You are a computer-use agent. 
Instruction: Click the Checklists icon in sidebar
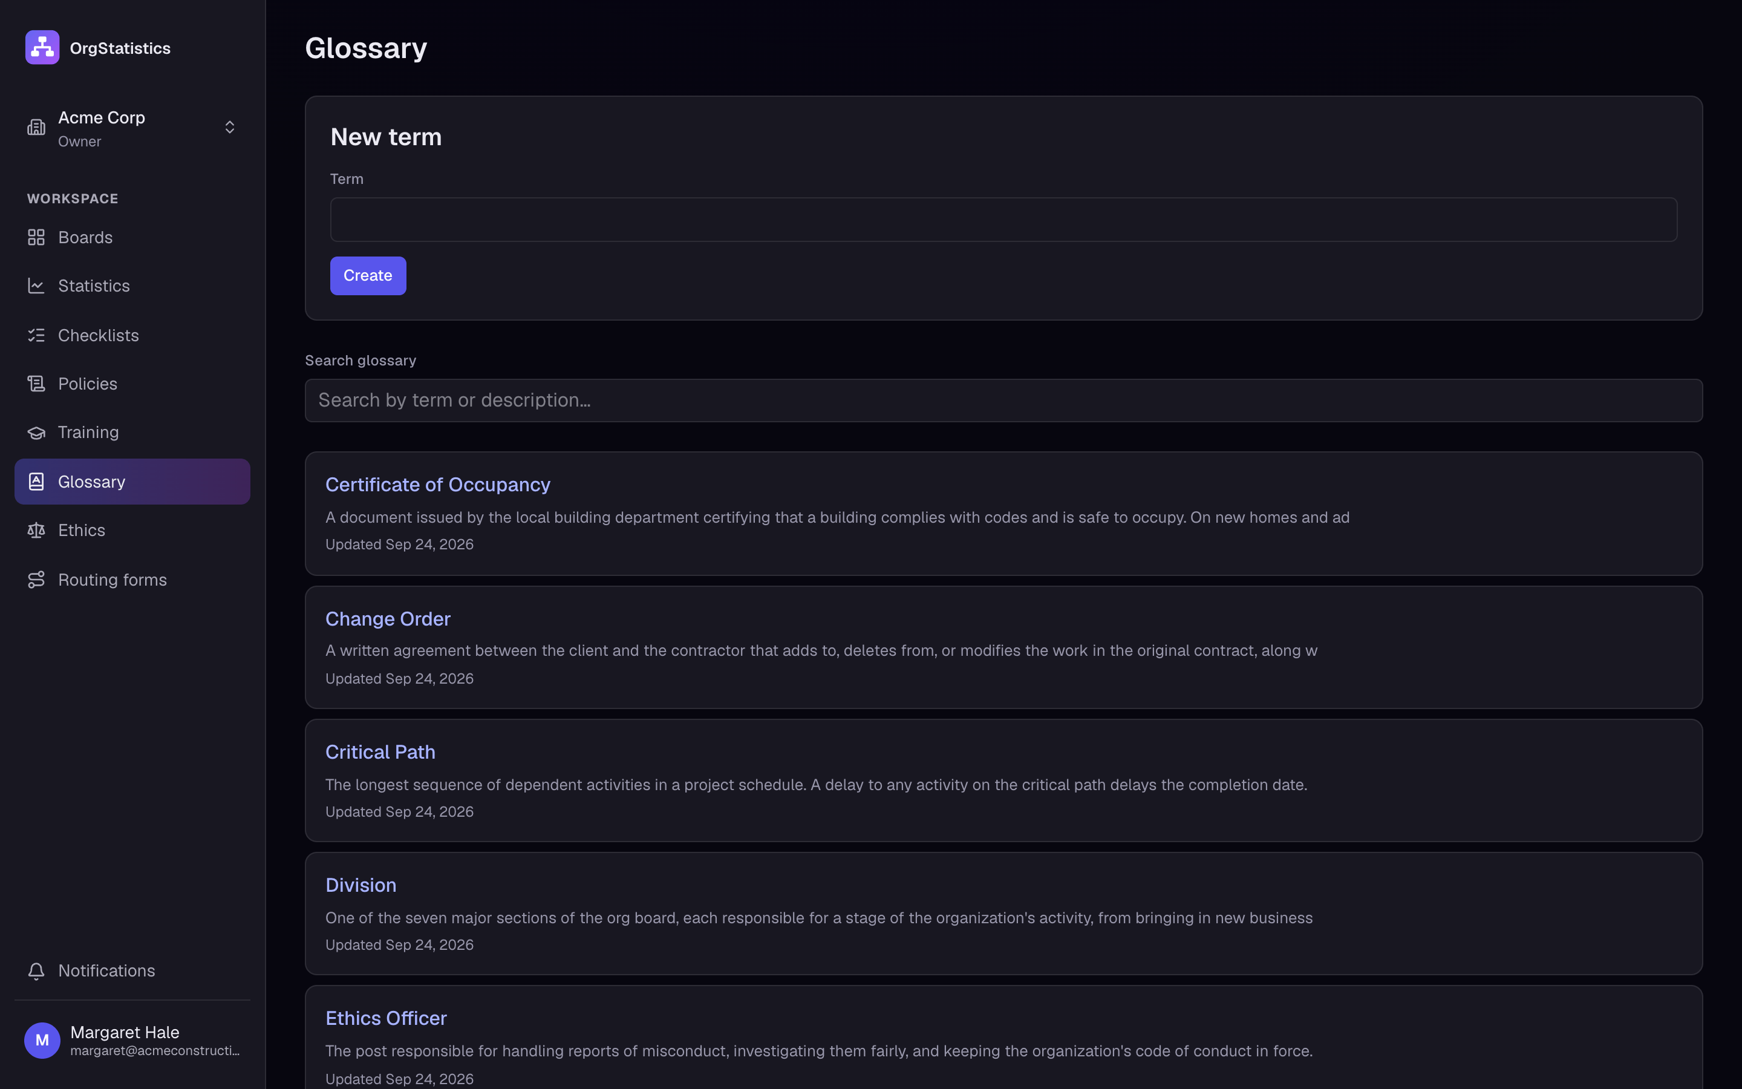(36, 335)
